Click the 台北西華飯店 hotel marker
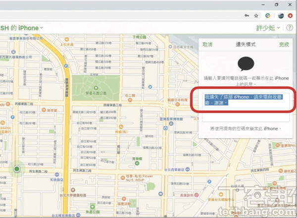The image size is (297, 218). point(187,169)
